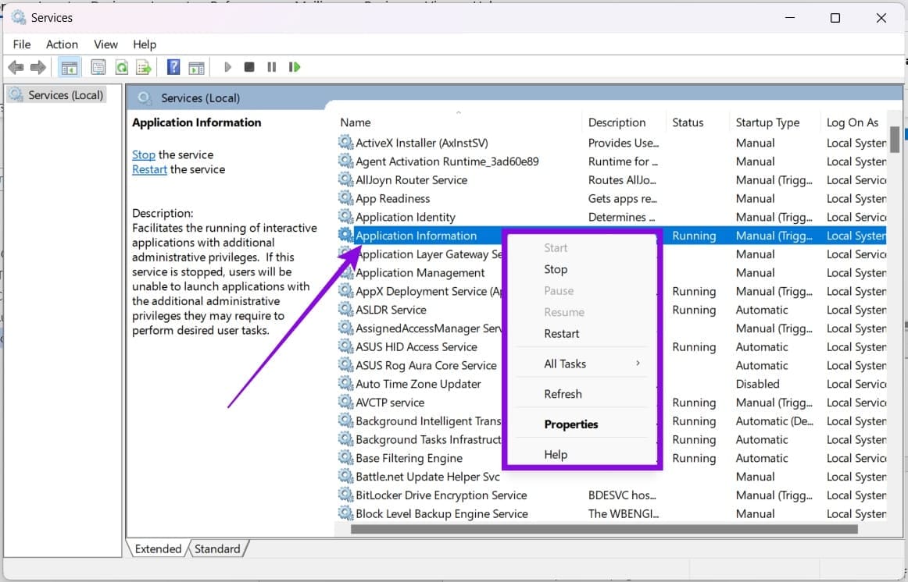Switch to the Standard tab
The height and width of the screenshot is (582, 908).
pyautogui.click(x=217, y=548)
